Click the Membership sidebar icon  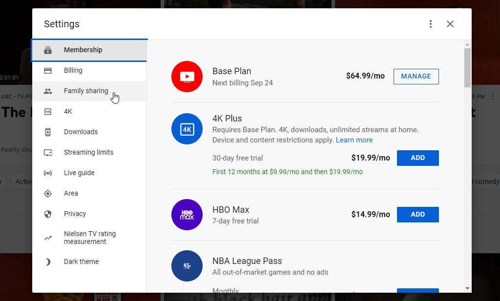tap(48, 50)
